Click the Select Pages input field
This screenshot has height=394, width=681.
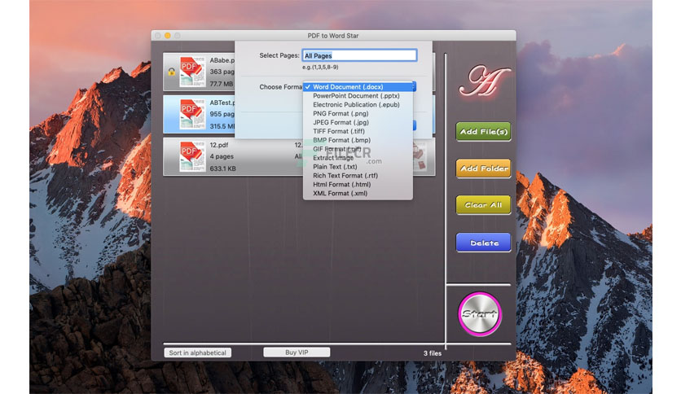tap(359, 55)
